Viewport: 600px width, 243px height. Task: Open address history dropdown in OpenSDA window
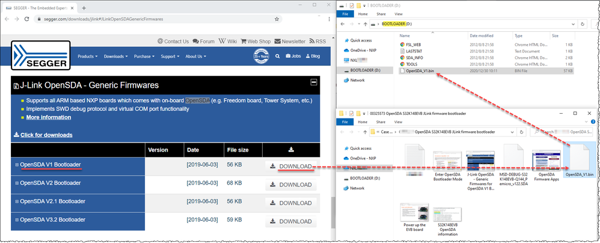(513, 132)
